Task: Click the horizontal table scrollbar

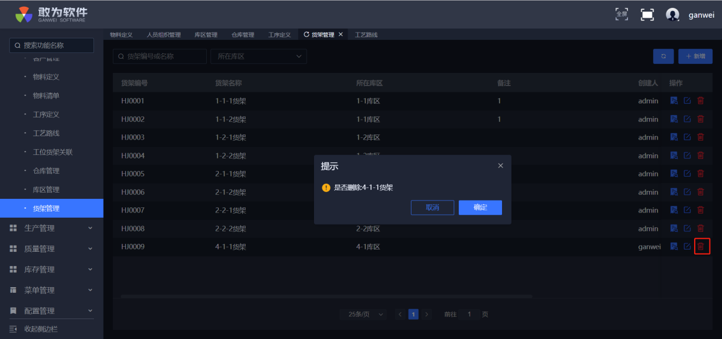Action: pyautogui.click(x=326, y=296)
